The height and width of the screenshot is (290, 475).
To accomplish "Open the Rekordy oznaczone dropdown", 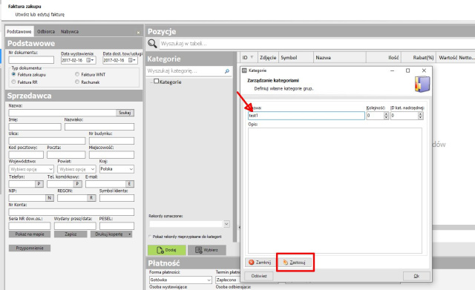I will [x=226, y=224].
